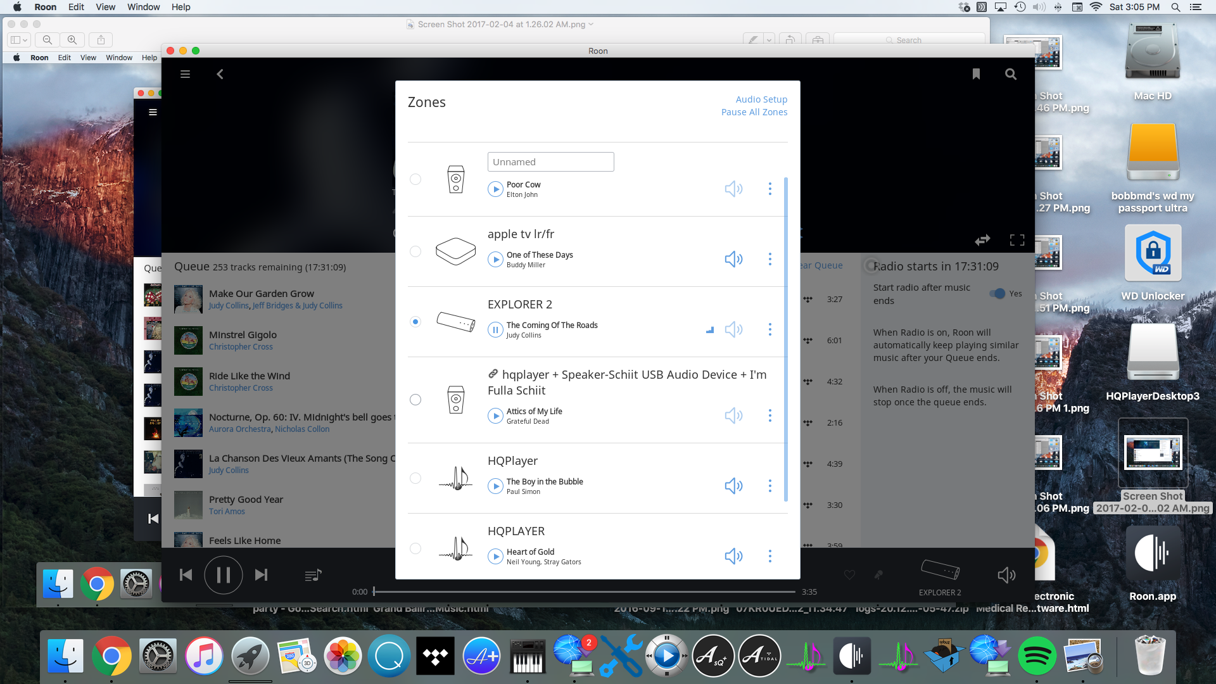Click the Pause All Zones link

(x=754, y=112)
